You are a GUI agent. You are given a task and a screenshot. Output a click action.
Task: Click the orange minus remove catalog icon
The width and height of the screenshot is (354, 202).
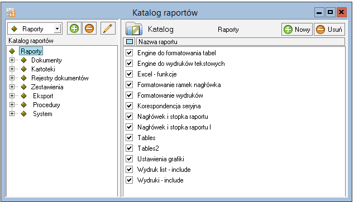(89, 28)
